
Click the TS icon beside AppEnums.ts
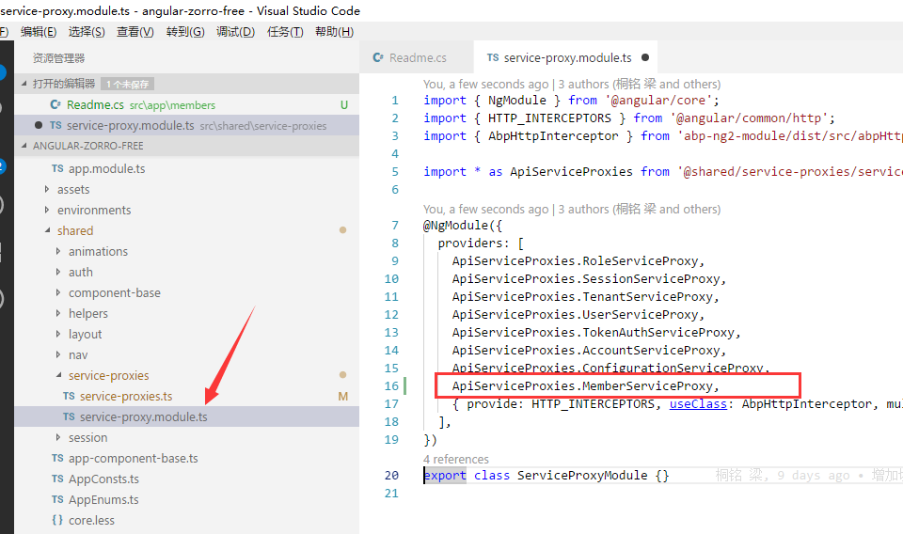tap(57, 499)
